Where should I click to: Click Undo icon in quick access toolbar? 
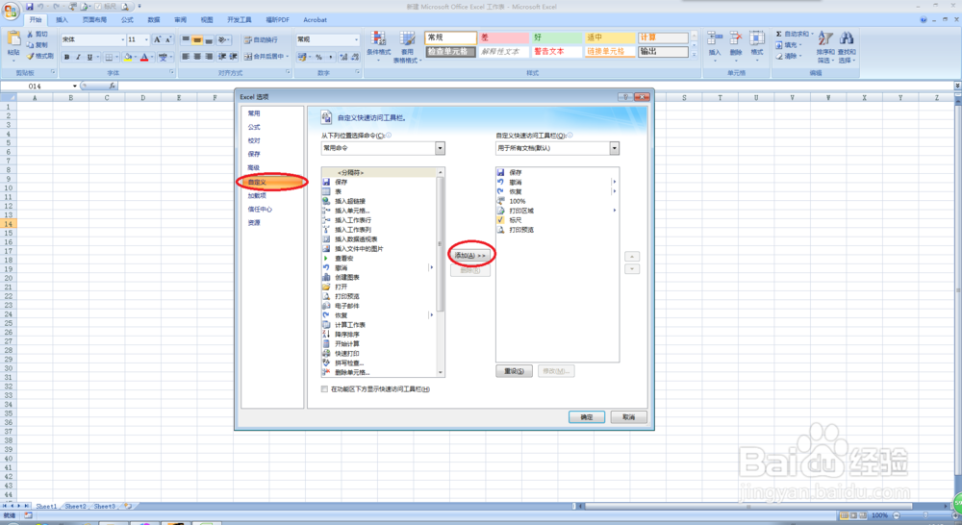[x=39, y=6]
